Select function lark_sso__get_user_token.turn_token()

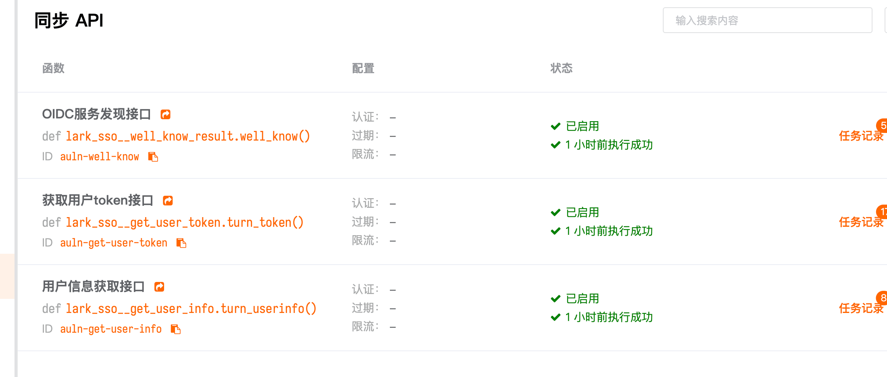(184, 223)
